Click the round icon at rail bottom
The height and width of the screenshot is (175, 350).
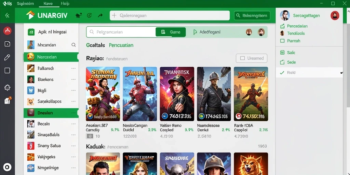tap(8, 167)
